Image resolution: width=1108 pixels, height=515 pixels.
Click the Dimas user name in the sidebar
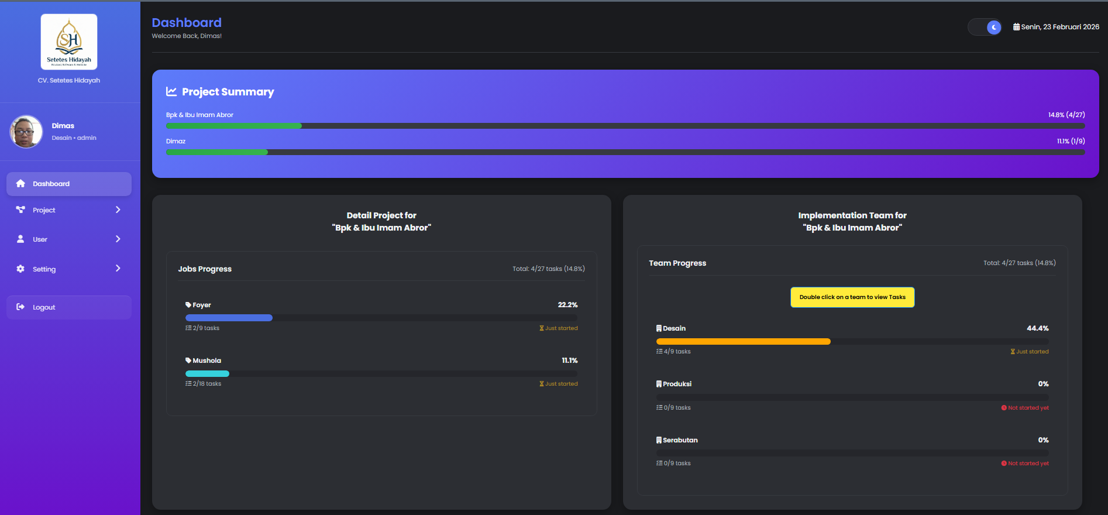coord(63,126)
